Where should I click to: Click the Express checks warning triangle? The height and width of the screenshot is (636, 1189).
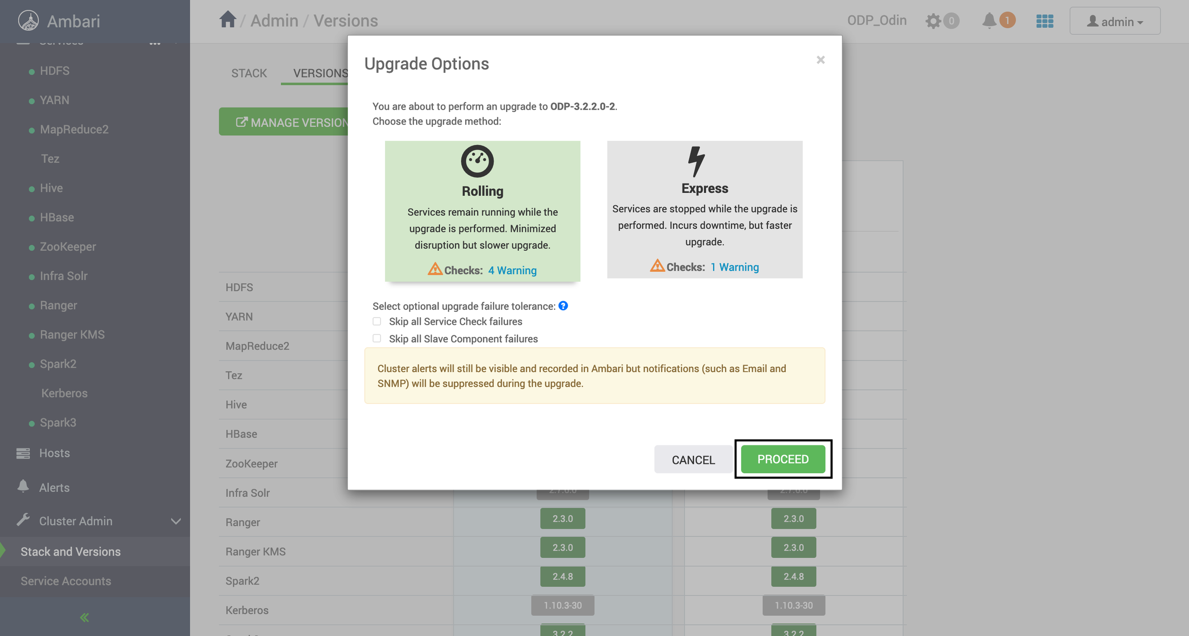(657, 265)
